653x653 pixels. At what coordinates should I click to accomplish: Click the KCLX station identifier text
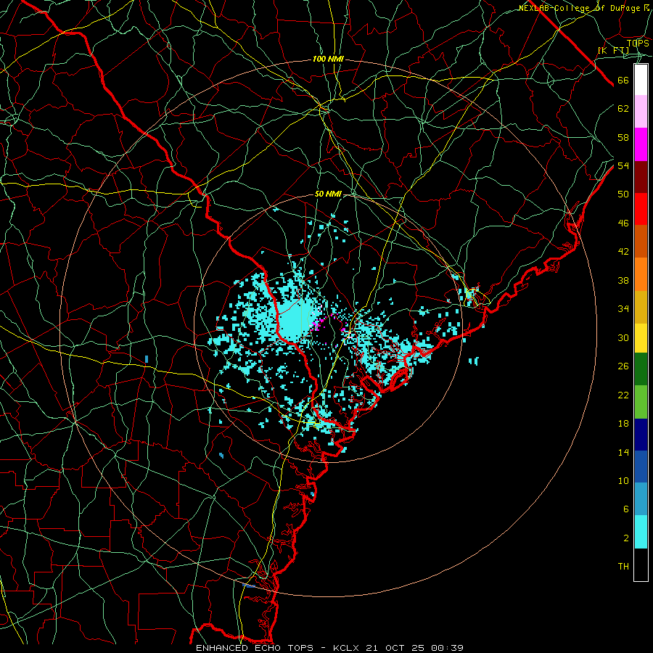click(x=347, y=648)
